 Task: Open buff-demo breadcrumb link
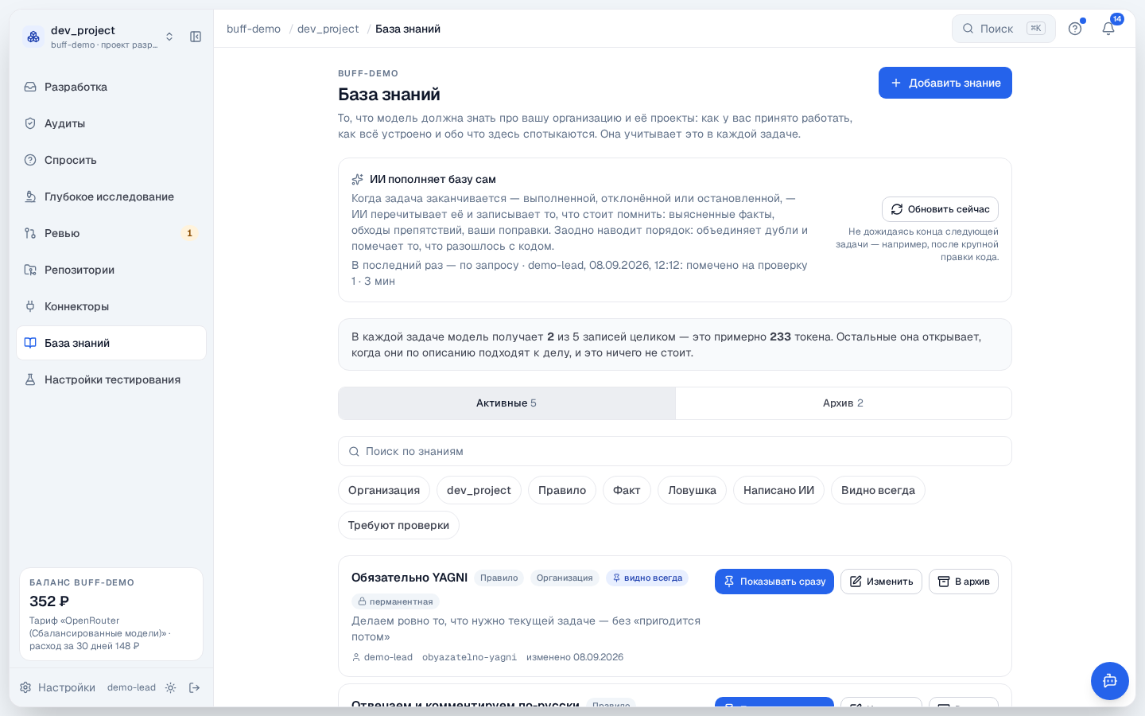(x=254, y=29)
